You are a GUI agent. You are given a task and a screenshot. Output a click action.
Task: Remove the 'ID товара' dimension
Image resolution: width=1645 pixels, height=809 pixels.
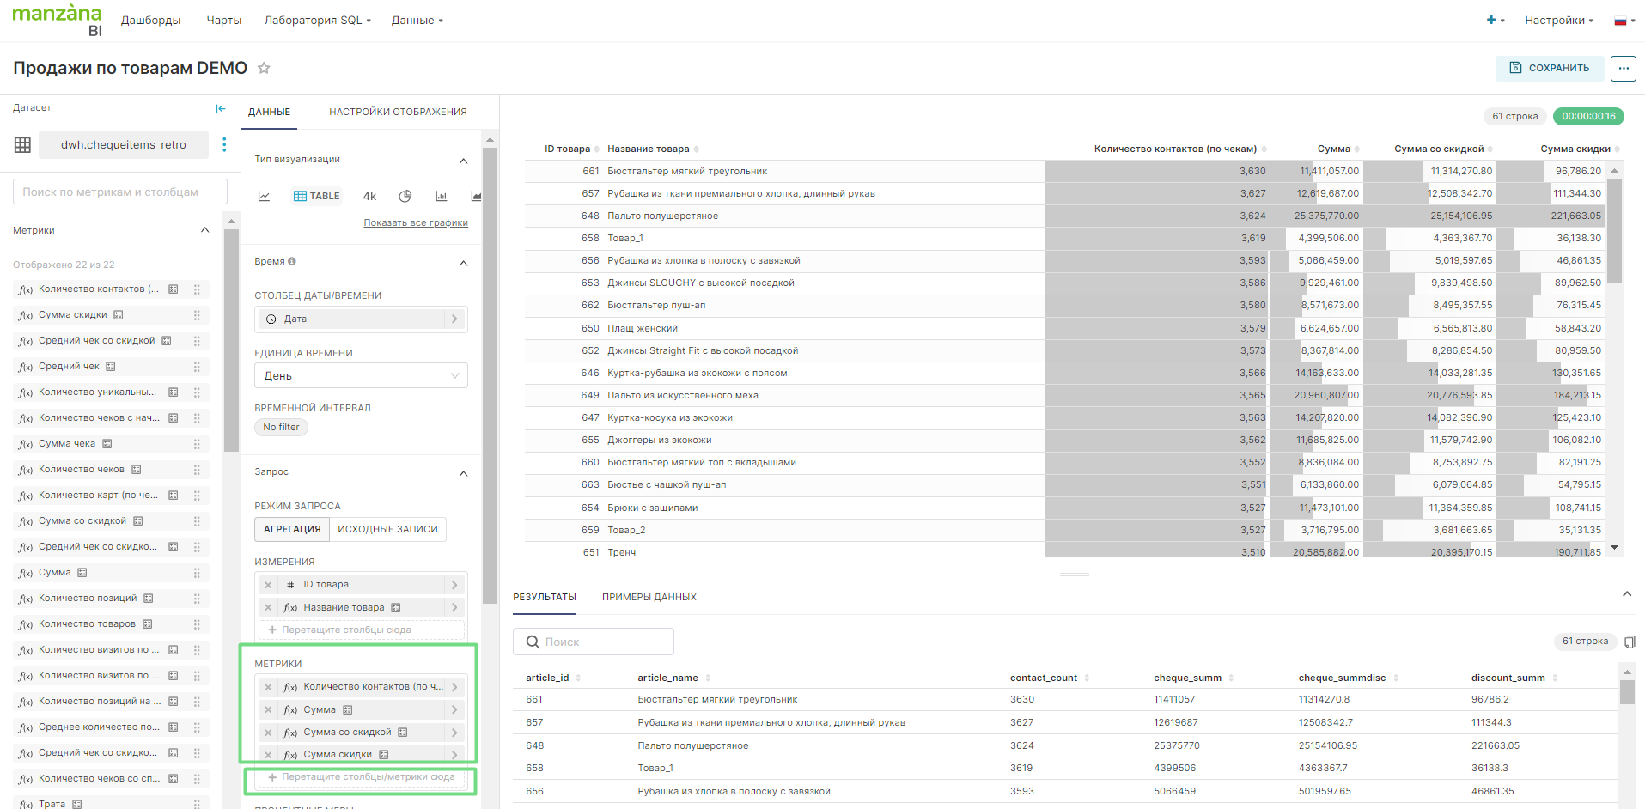click(x=268, y=585)
